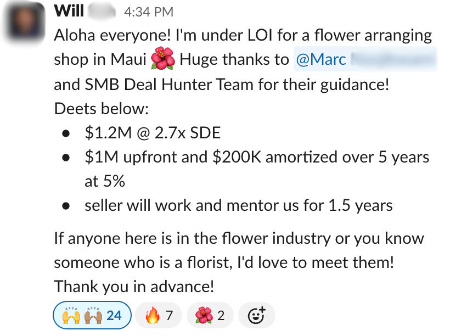This screenshot has height=336, width=450.
Task: Click the bullet dot before seller
Action: click(66, 206)
